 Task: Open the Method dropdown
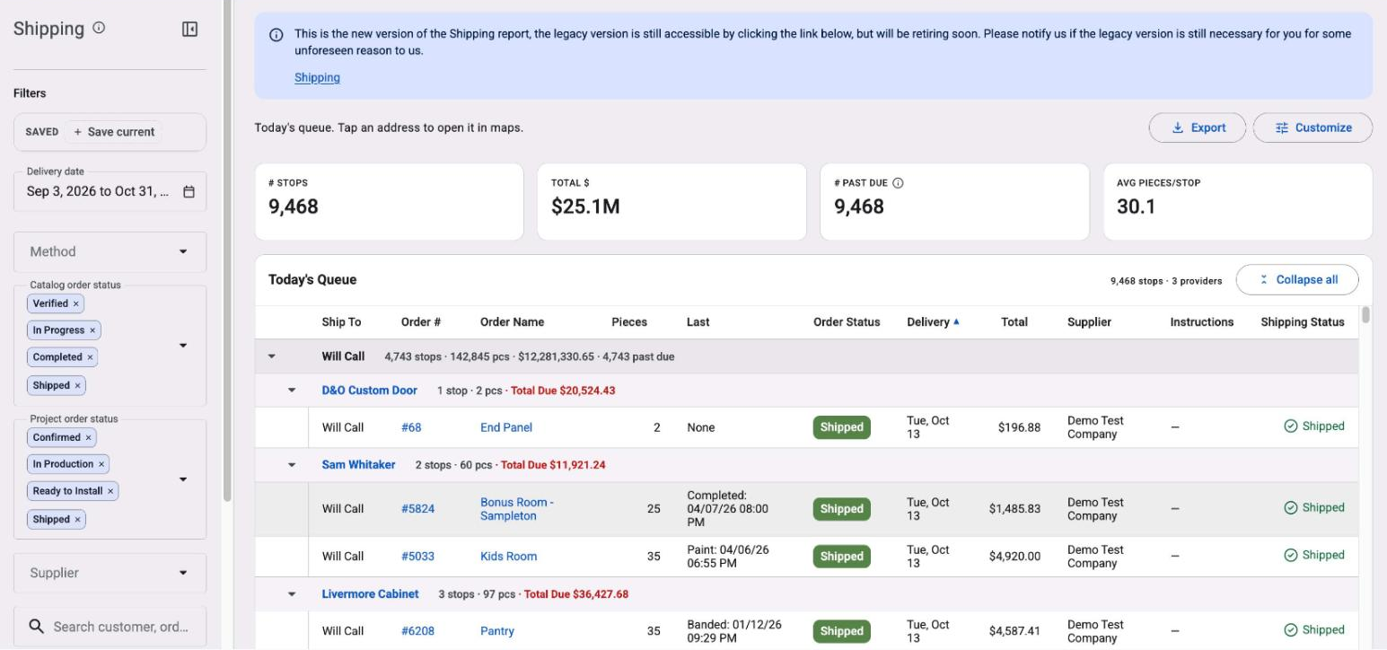[110, 252]
